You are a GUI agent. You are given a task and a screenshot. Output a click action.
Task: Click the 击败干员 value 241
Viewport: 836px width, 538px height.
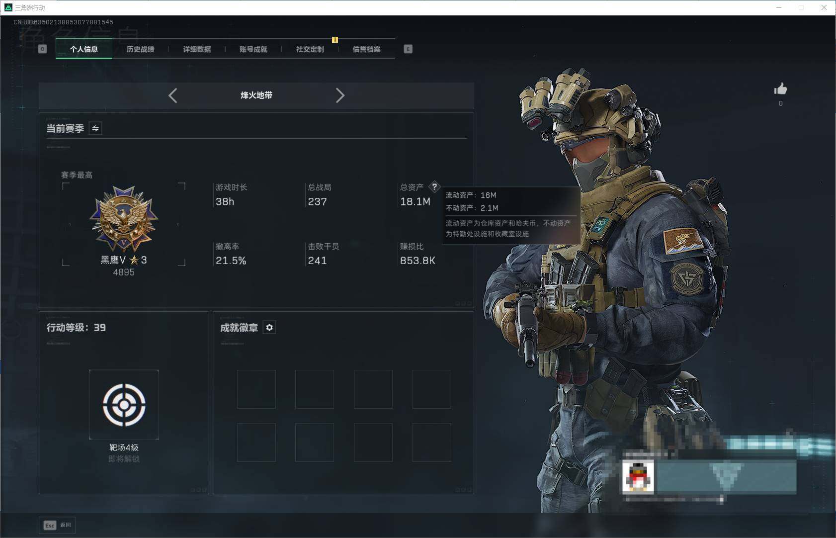(x=317, y=261)
